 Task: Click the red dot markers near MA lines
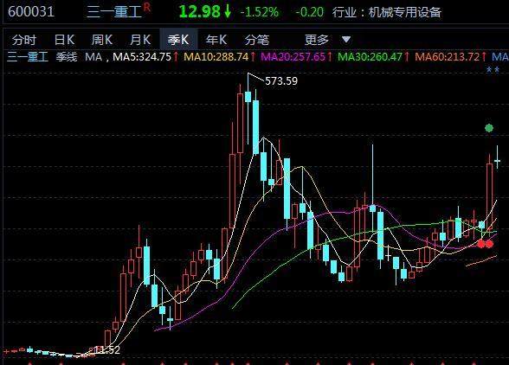pos(485,243)
